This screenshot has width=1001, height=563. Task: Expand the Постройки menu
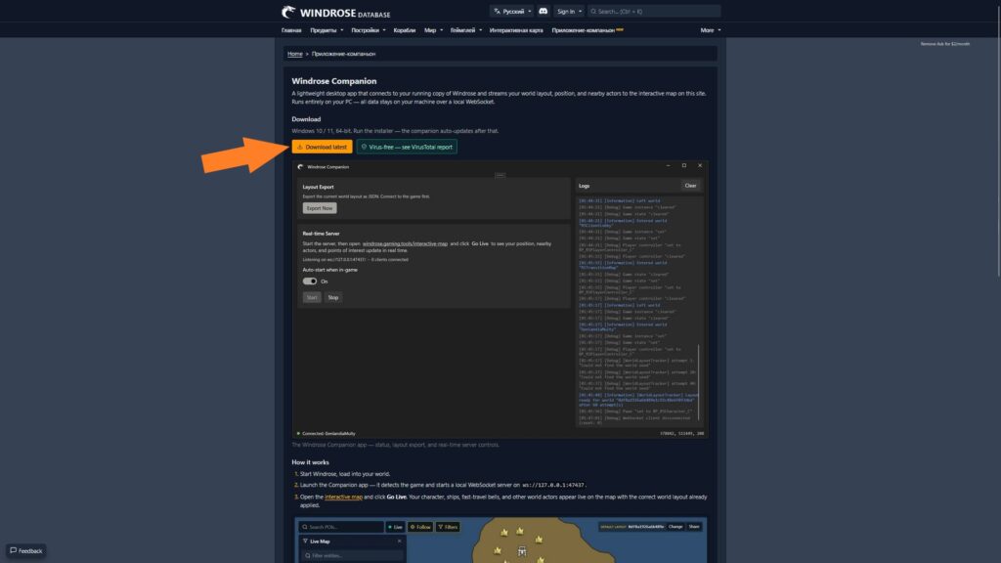369,30
